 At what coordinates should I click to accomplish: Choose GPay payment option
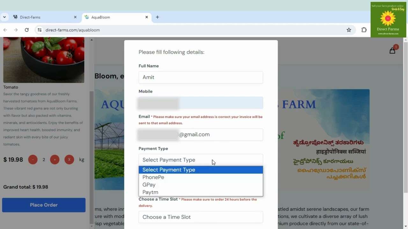tap(201, 185)
